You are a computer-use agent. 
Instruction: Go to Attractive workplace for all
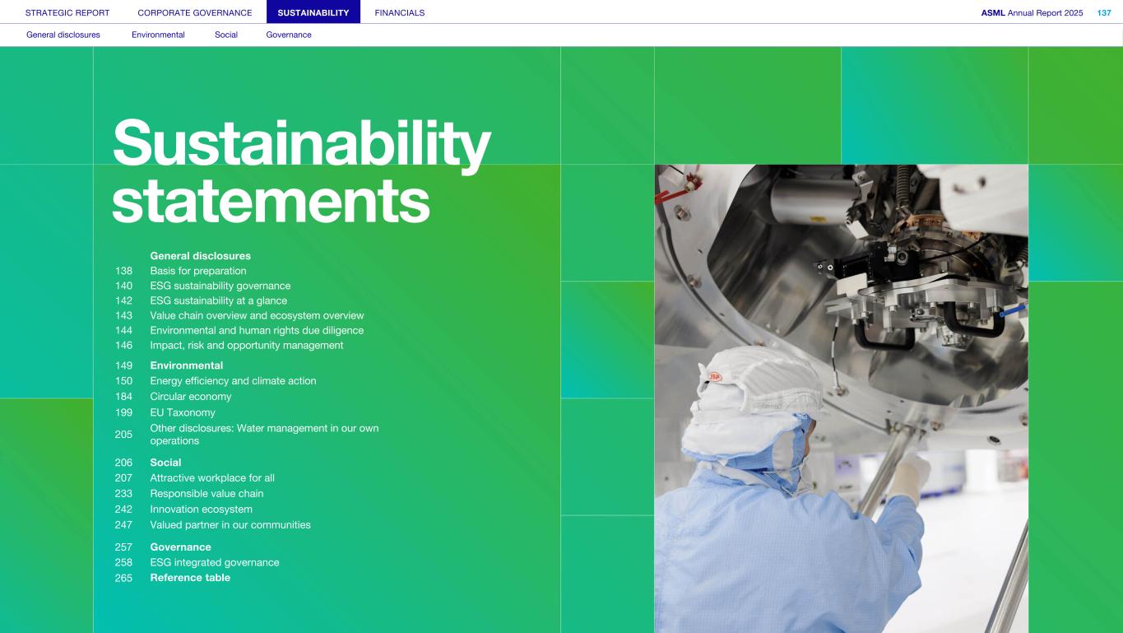click(211, 478)
